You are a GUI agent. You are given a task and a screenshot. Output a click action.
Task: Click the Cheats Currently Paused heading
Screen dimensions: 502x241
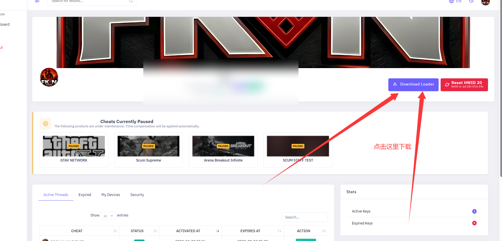click(127, 122)
